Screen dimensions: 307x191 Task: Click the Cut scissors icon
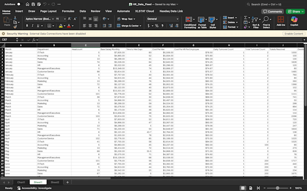point(15,18)
